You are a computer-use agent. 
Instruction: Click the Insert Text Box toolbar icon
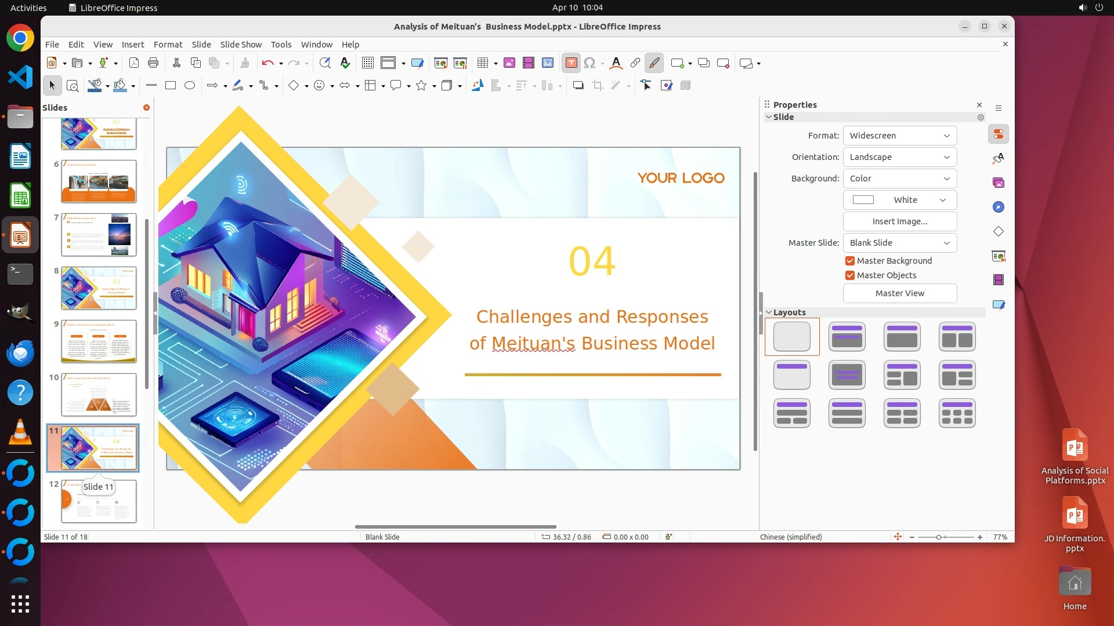571,63
